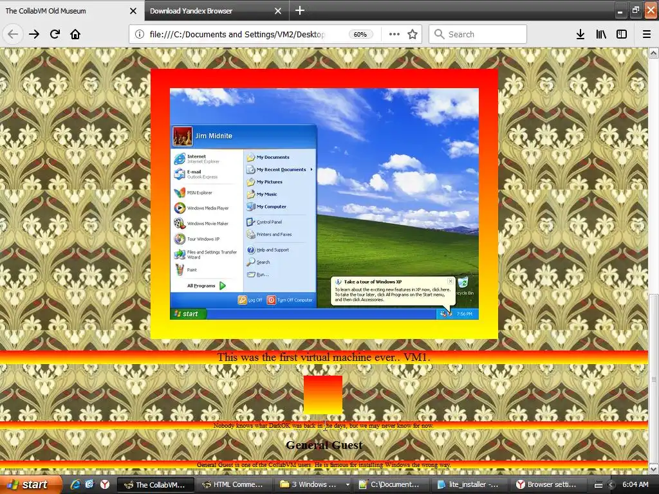Launch second quick launch browser icon

(89, 484)
